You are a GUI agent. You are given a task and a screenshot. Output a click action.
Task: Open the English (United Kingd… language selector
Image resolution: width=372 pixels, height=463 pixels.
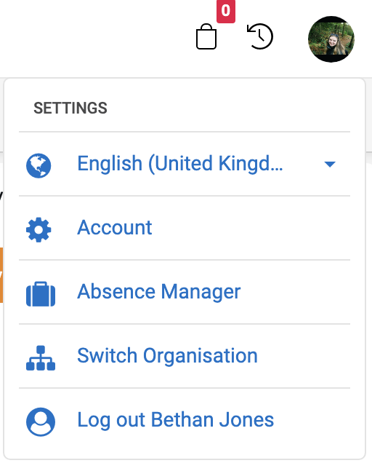tap(185, 164)
